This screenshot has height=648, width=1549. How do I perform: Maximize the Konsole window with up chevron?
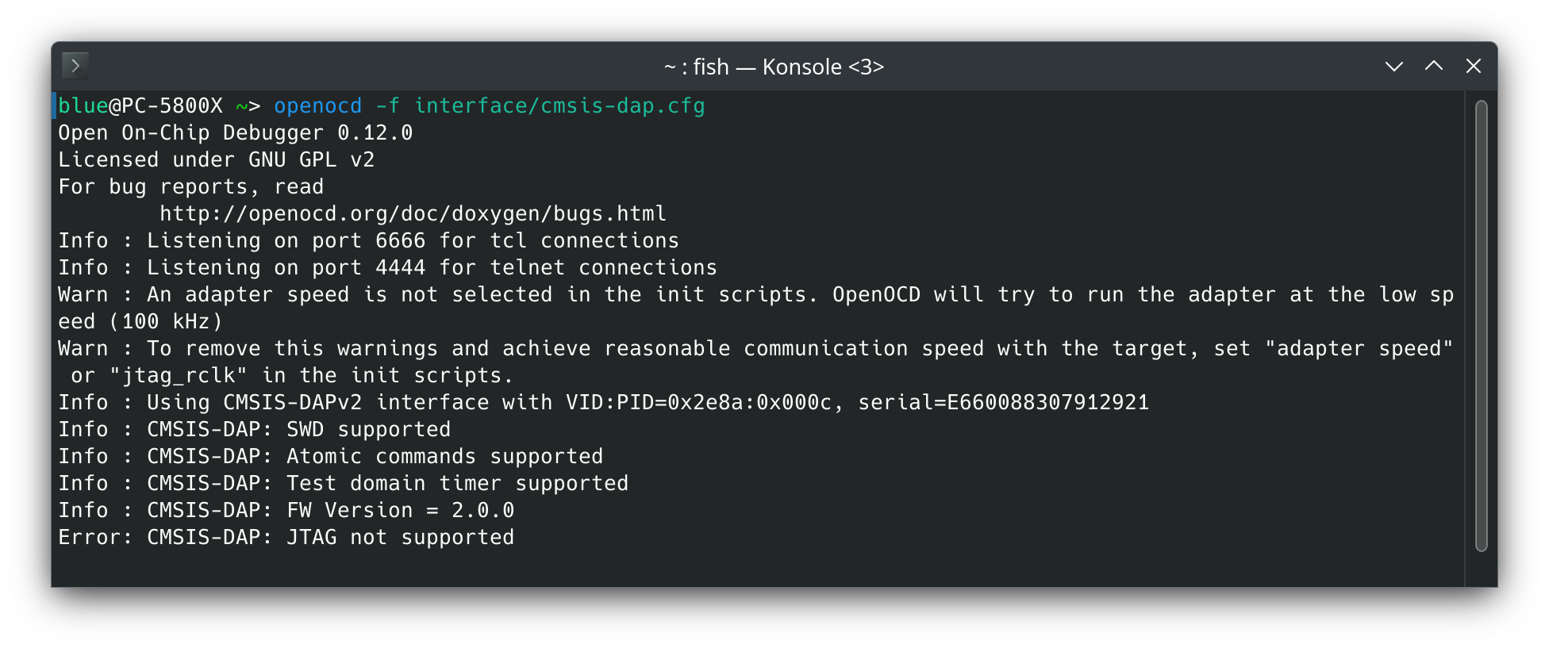1433,67
